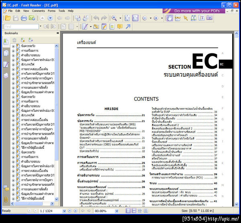Screen dimensions: 241x223
Task: Click the paperclip attach file icon
Action: [x=96, y=27]
